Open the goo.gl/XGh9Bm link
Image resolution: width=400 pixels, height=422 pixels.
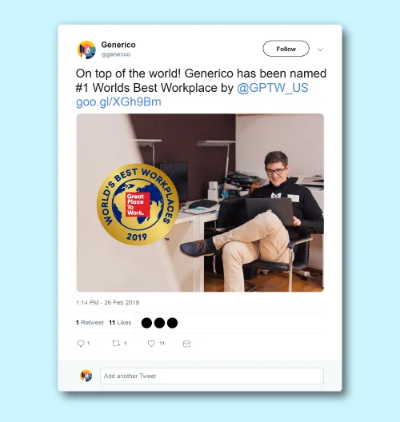(x=118, y=102)
